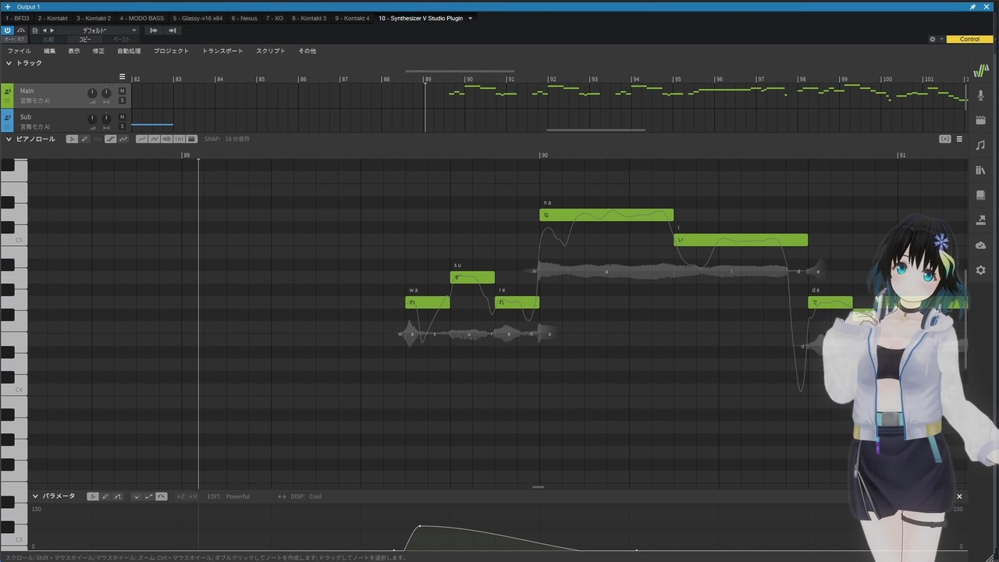
Task: Toggle the plugin power bypass button
Action: (x=8, y=30)
